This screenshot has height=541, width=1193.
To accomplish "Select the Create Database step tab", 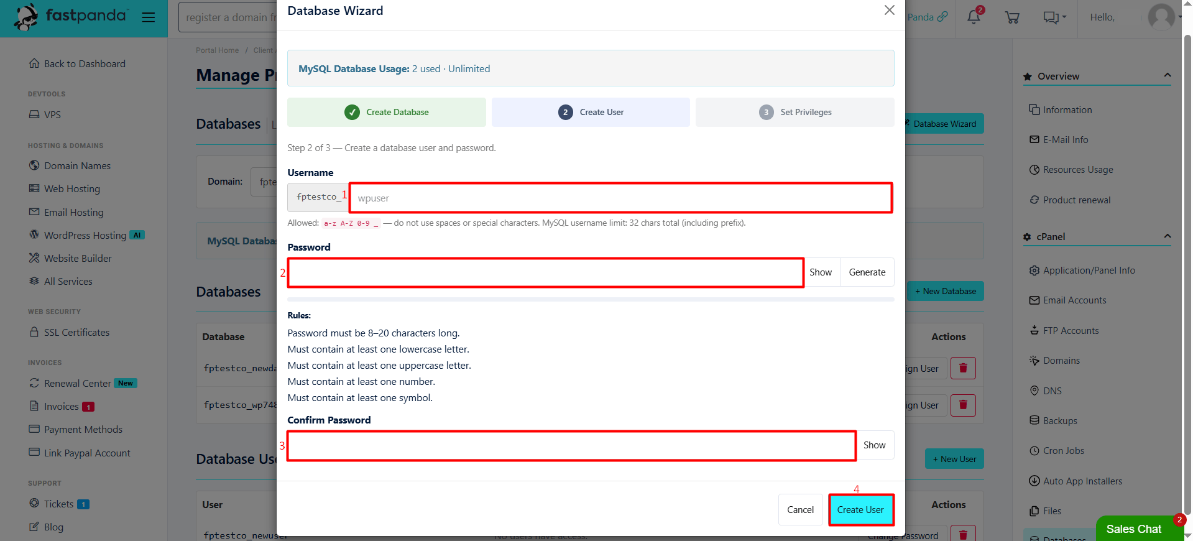I will click(x=387, y=112).
